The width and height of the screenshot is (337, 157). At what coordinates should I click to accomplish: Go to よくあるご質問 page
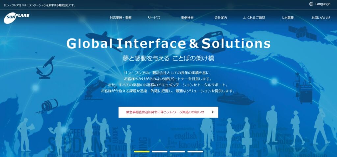tap(254, 18)
